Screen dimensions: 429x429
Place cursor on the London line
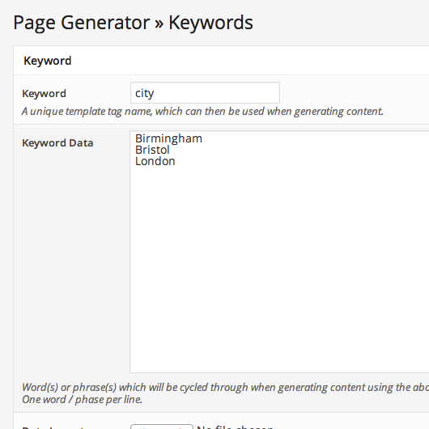155,161
